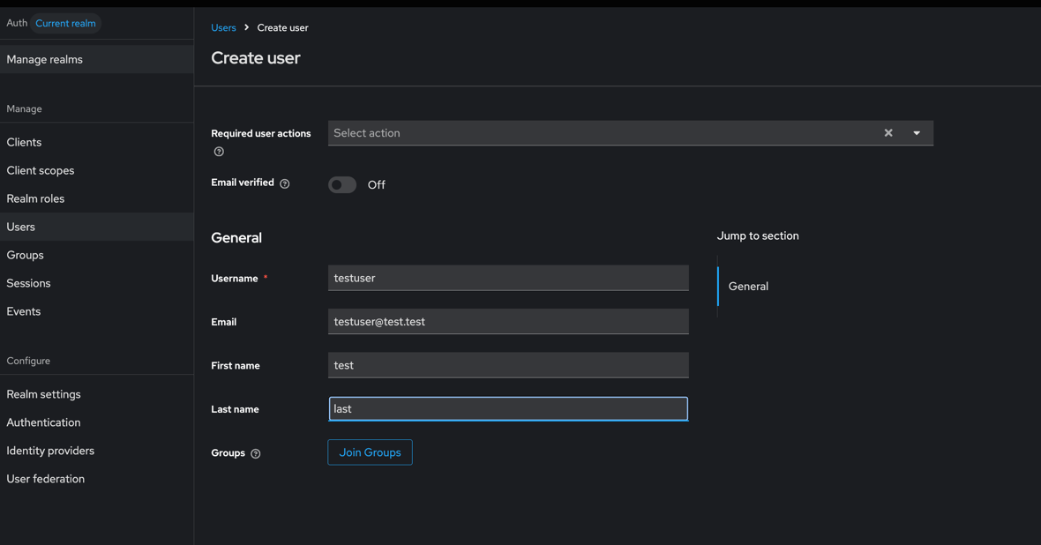
Task: Click the Username input field
Action: click(508, 278)
